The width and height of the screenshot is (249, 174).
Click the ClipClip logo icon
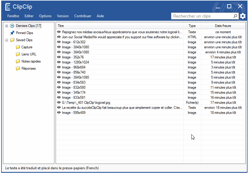8,7
